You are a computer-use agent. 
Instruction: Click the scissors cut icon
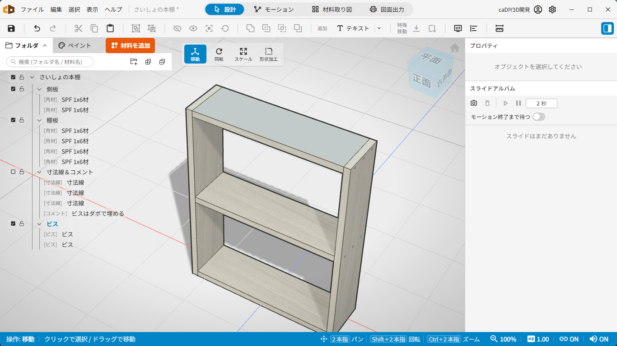point(78,28)
